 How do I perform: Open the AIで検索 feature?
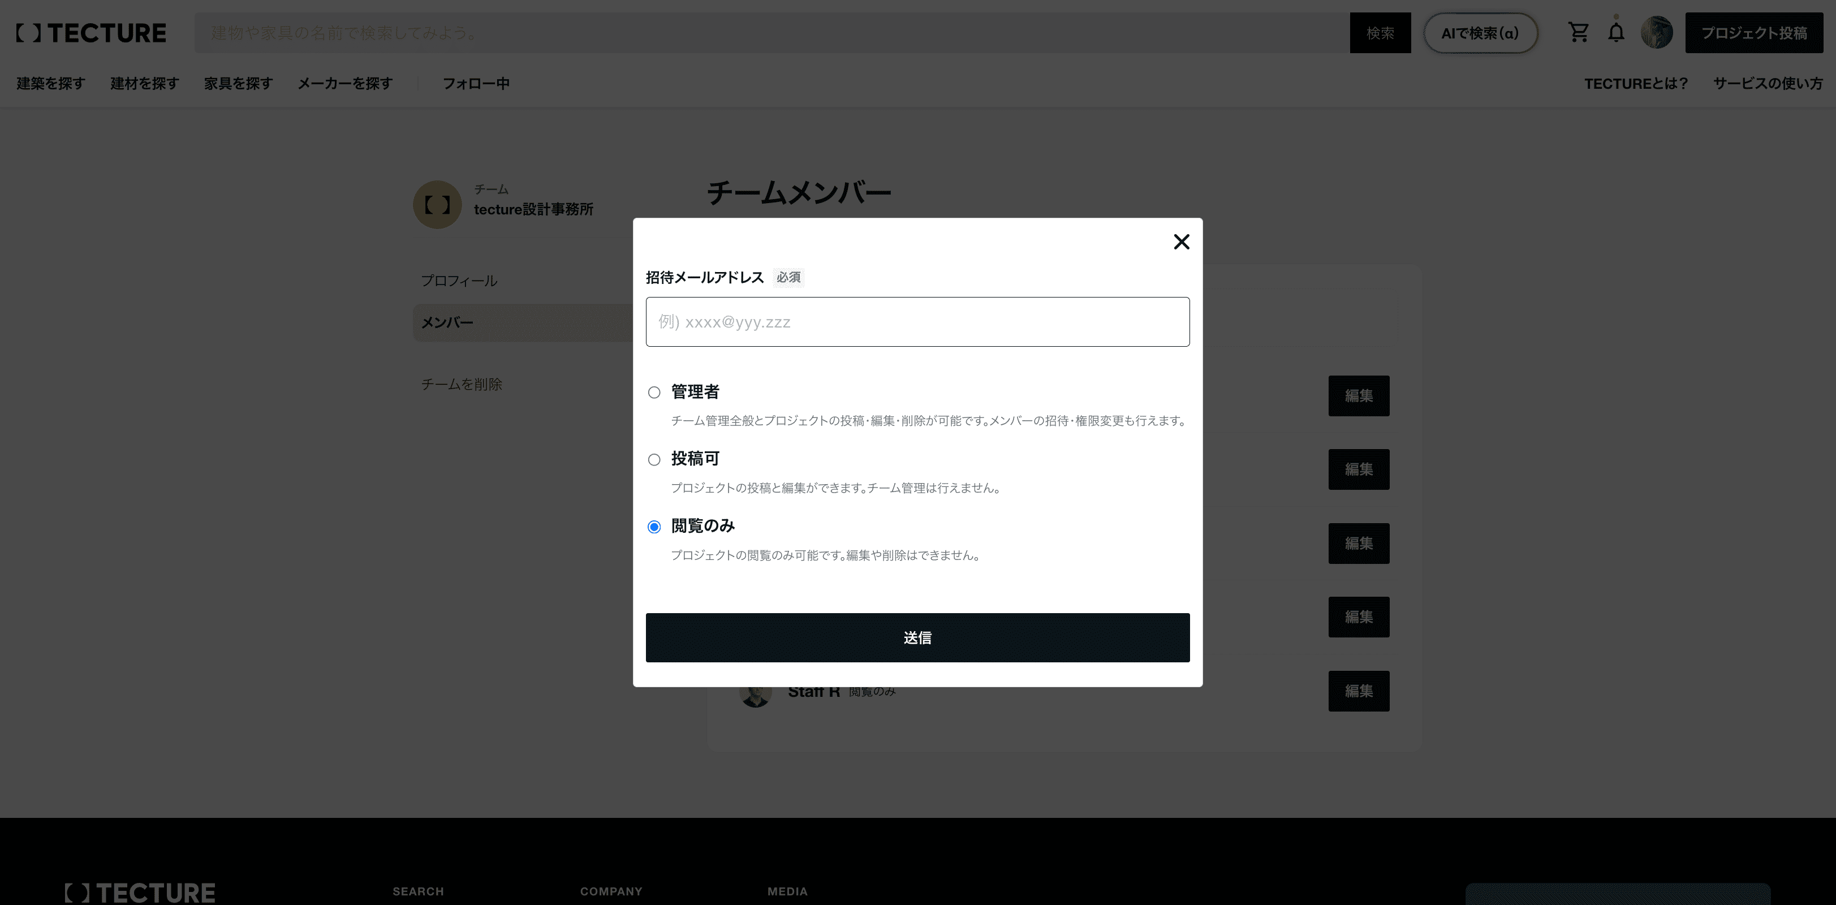(1480, 32)
